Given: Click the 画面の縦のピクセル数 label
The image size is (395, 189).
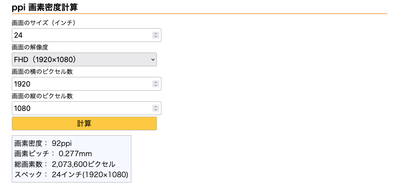Looking at the screenshot, I should tap(42, 96).
